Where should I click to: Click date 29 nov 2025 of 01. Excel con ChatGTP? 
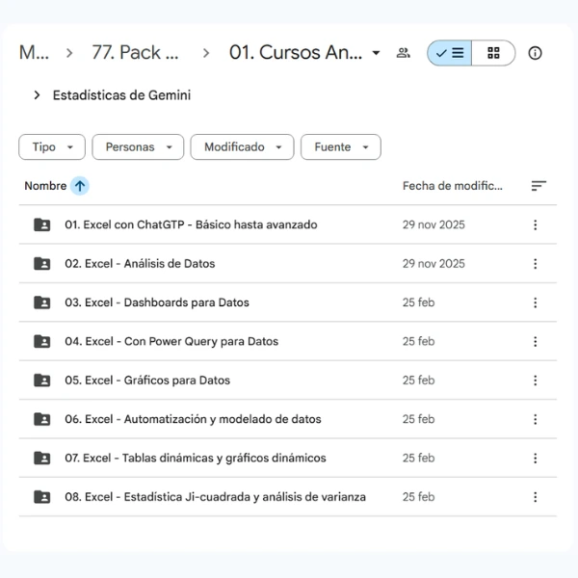click(x=433, y=224)
